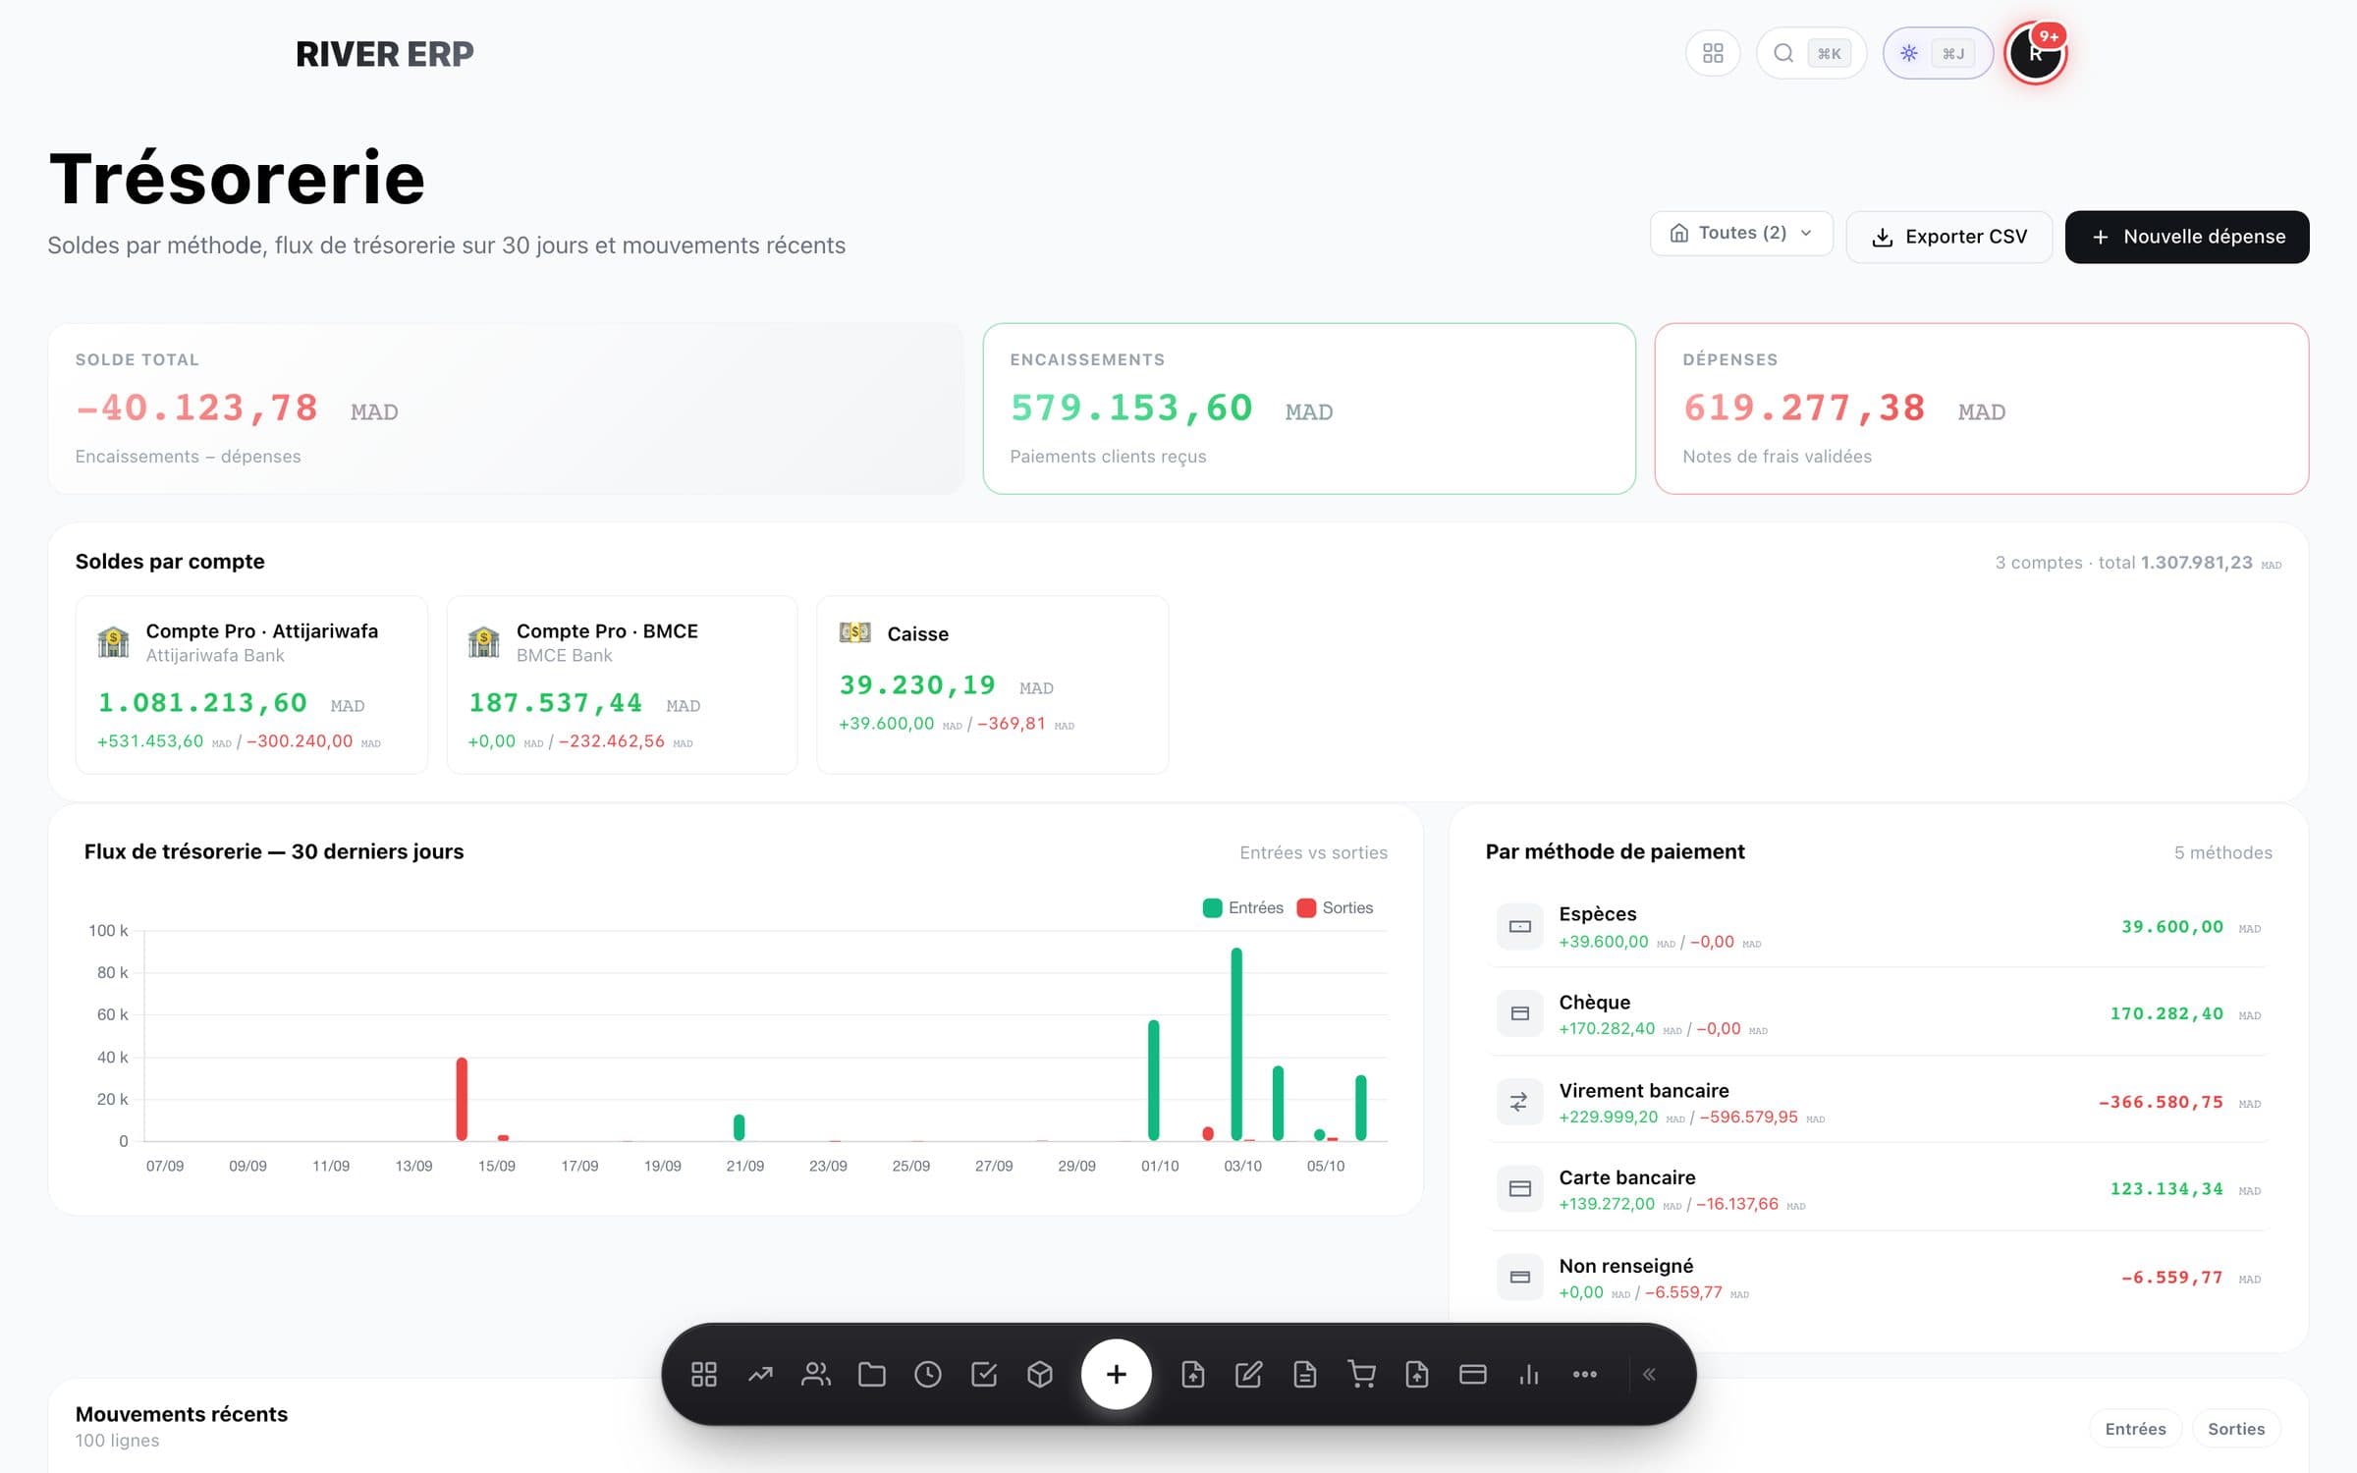Open the dashboard grid icon in the bottom dock

tap(704, 1374)
